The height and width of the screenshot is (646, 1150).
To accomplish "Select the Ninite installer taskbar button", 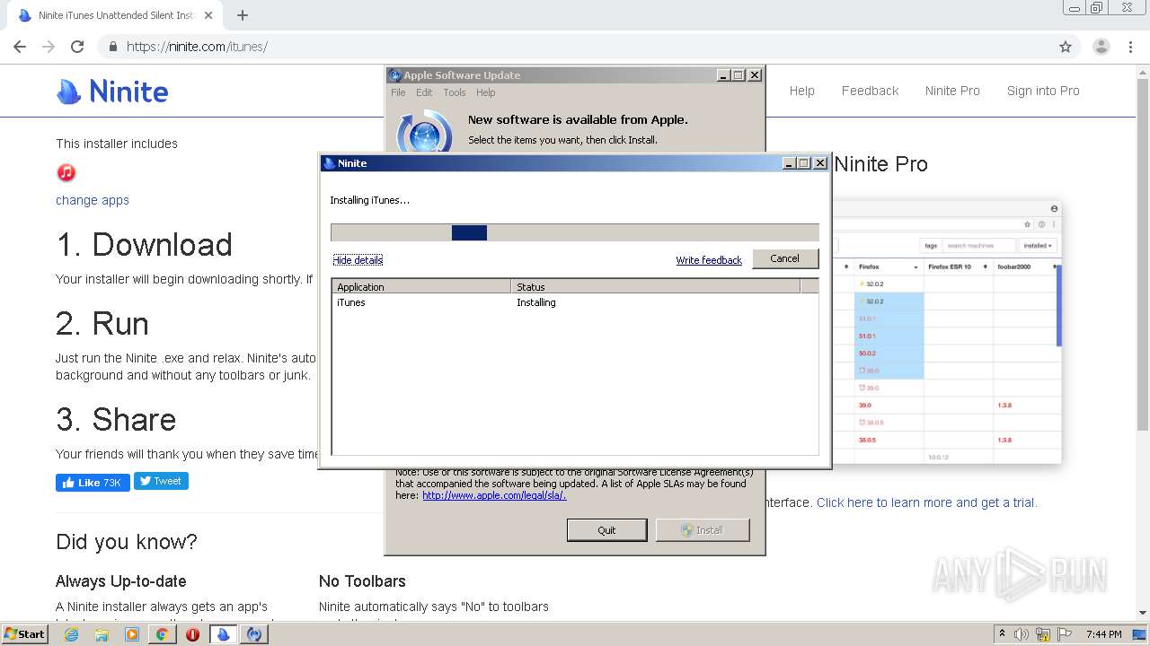I will coord(224,634).
